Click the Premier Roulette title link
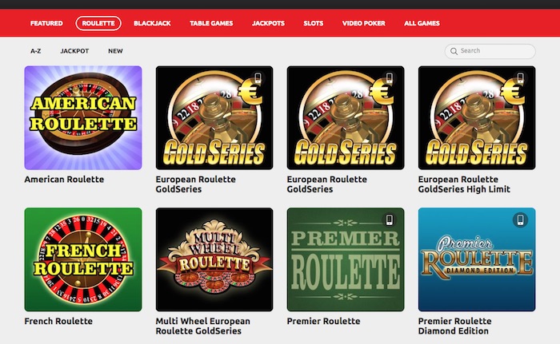Image resolution: width=560 pixels, height=344 pixels. coord(323,321)
